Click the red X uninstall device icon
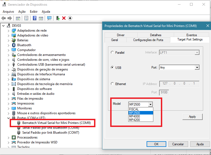 point(64,18)
